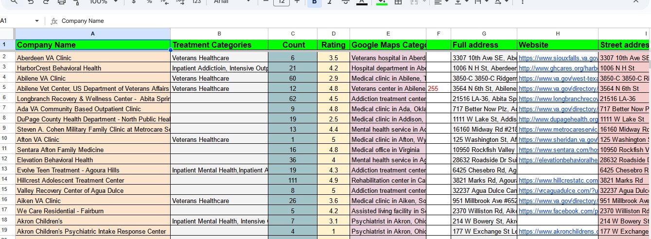Select the count cell showing 62
Screen dimensions: 651x239
(x=293, y=99)
